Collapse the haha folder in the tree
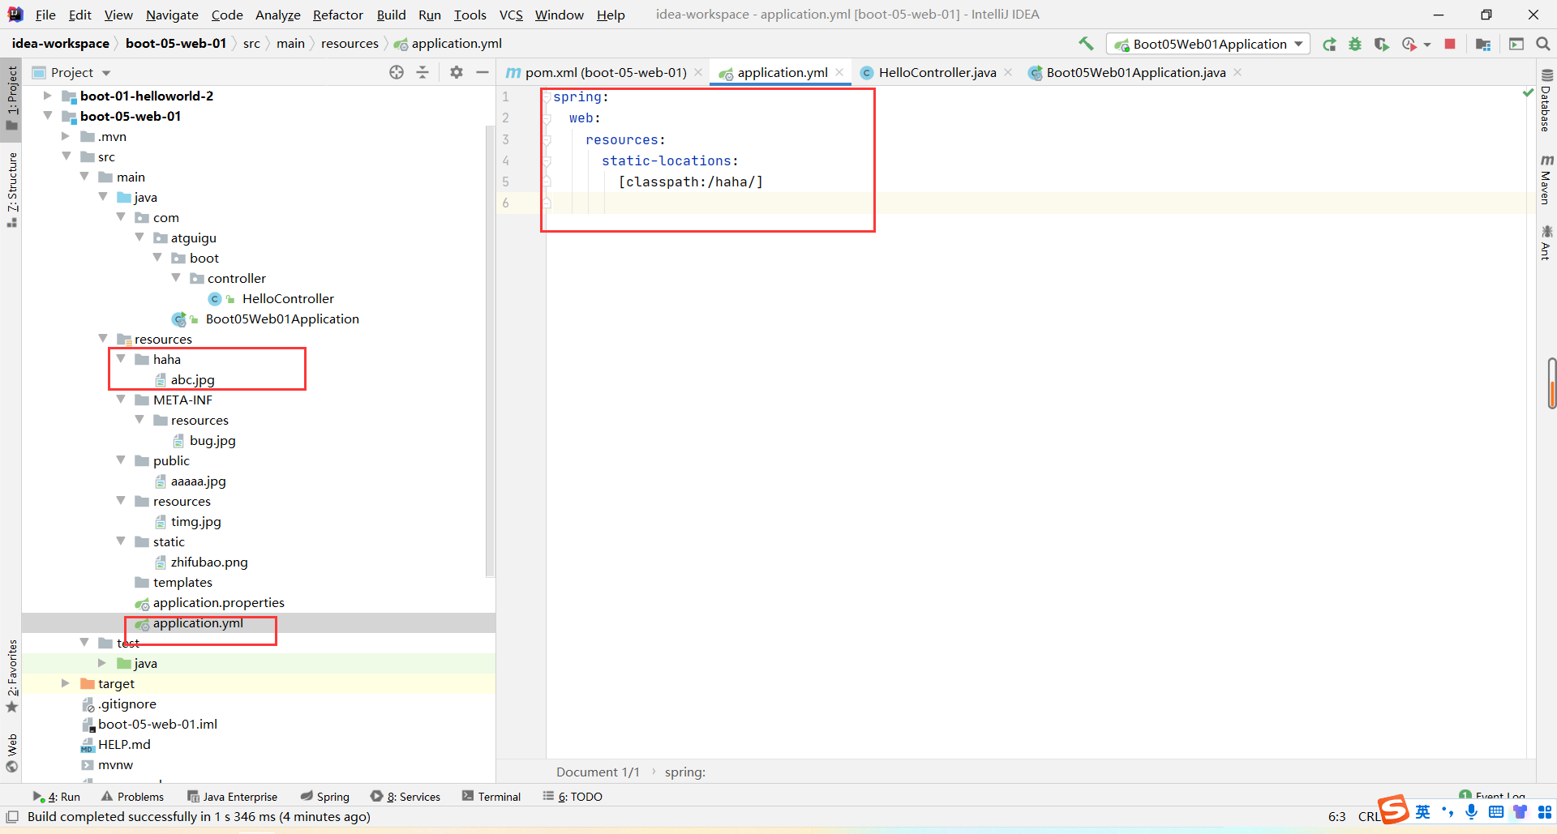This screenshot has width=1557, height=834. (121, 359)
